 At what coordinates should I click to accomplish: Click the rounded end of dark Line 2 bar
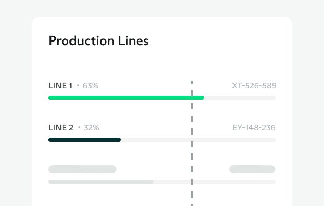(119, 140)
